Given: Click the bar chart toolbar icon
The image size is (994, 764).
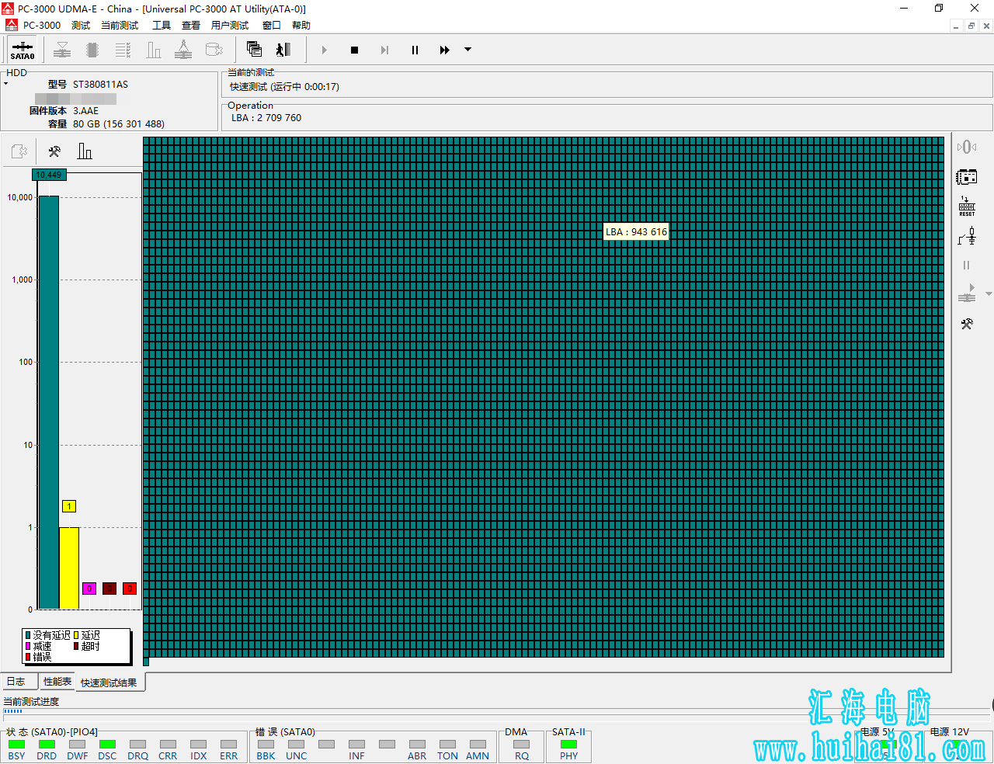Looking at the screenshot, I should tap(154, 50).
